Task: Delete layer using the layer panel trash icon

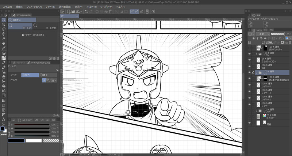Action: pyautogui.click(x=290, y=43)
